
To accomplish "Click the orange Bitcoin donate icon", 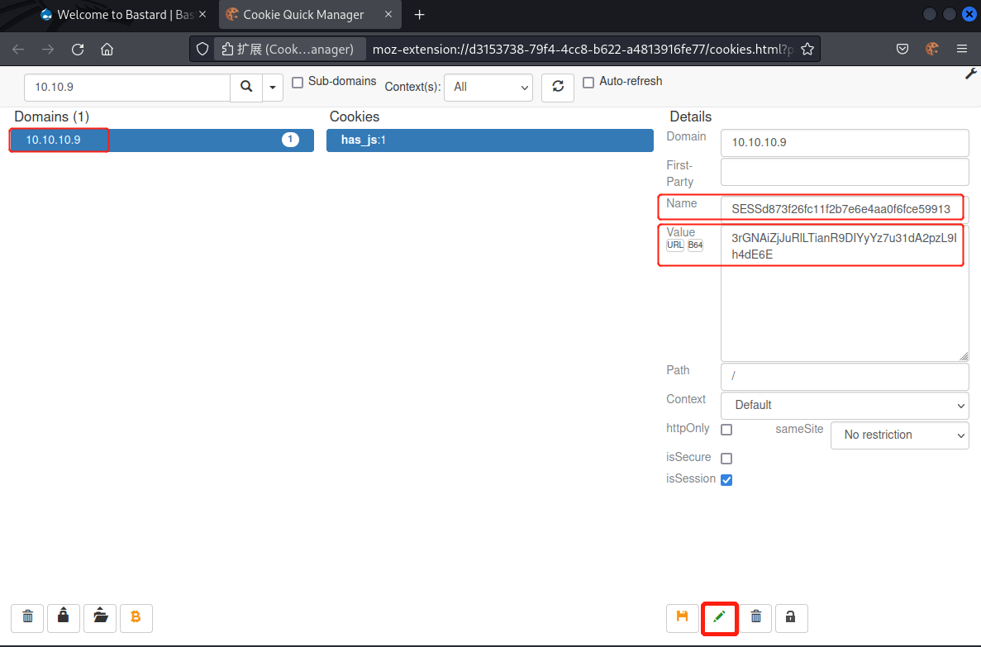I will [x=136, y=617].
